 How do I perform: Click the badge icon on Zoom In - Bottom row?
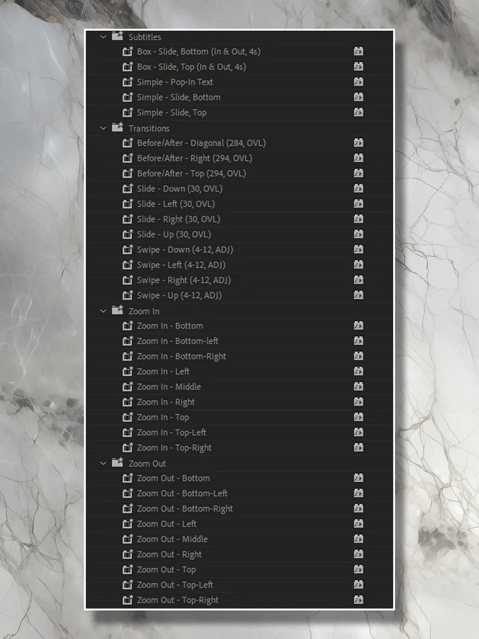point(359,326)
